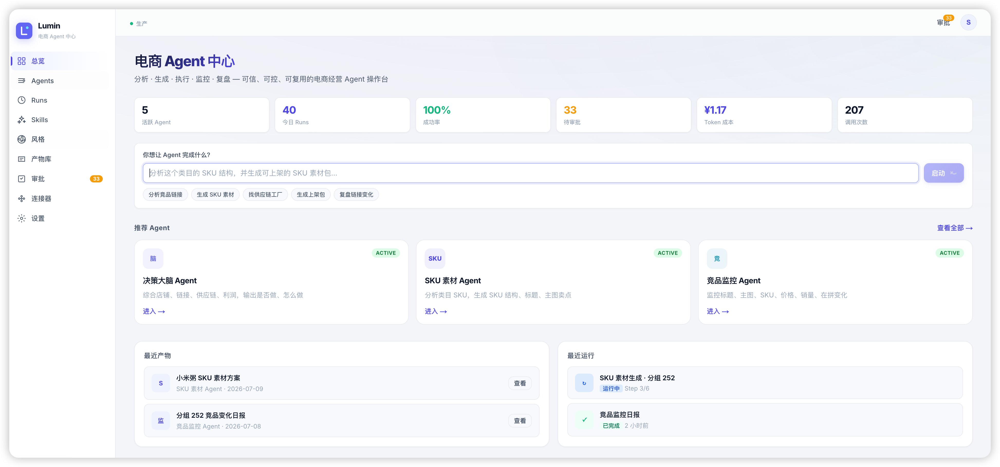The height and width of the screenshot is (467, 1000).
Task: Click 查看全部 link
Action: (x=955, y=228)
